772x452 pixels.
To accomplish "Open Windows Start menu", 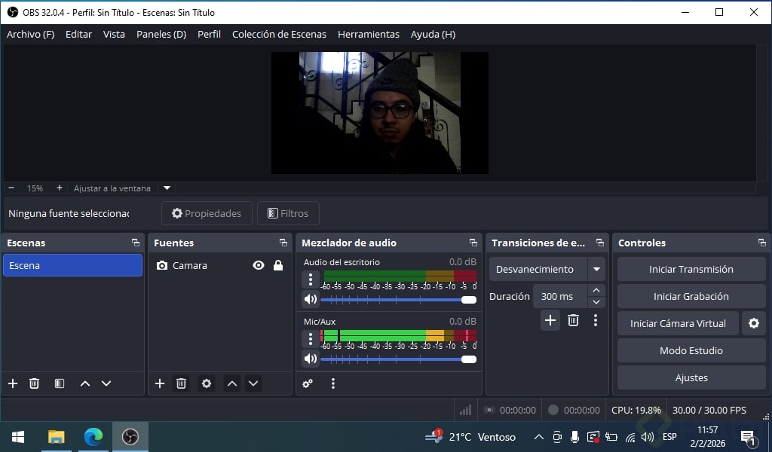I will coord(18,437).
